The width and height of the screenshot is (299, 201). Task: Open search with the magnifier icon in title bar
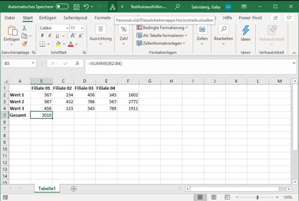click(177, 7)
